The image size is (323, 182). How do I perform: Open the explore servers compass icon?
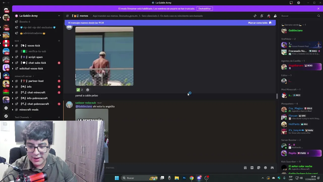(6, 116)
